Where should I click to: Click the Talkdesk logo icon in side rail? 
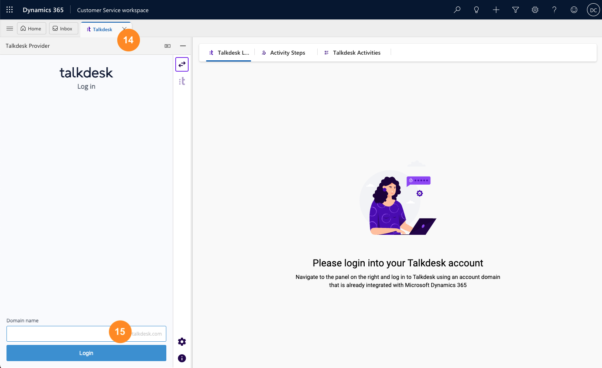pyautogui.click(x=182, y=81)
